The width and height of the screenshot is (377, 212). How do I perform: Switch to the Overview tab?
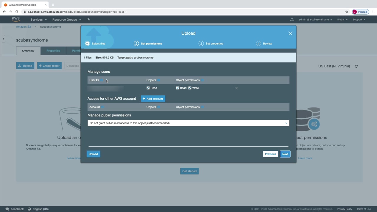coord(28,51)
